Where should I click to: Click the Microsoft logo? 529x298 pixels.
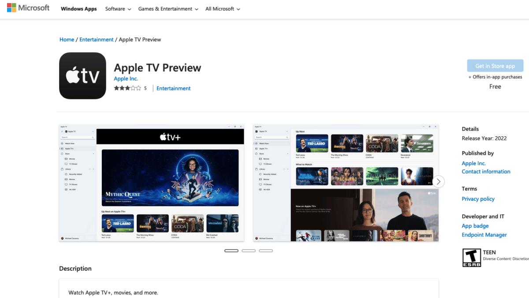[28, 8]
